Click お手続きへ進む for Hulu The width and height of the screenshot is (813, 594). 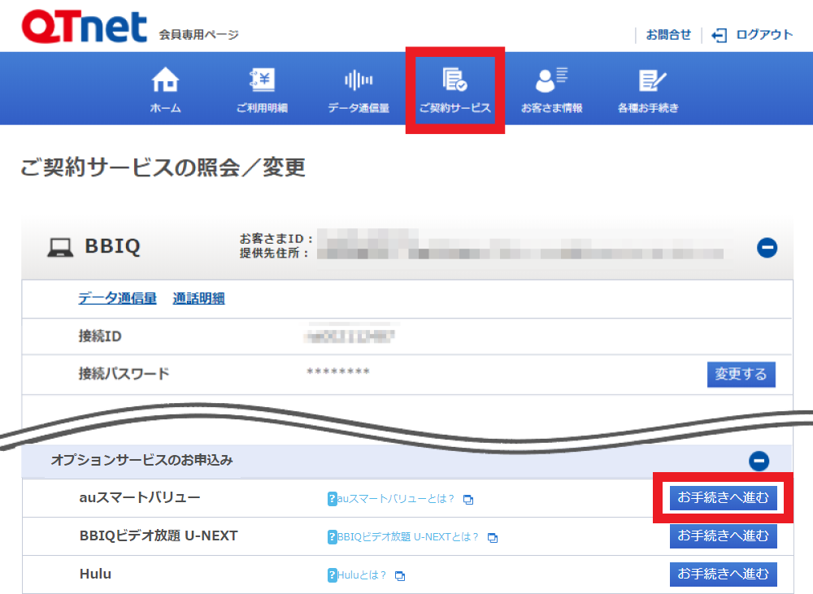(723, 574)
